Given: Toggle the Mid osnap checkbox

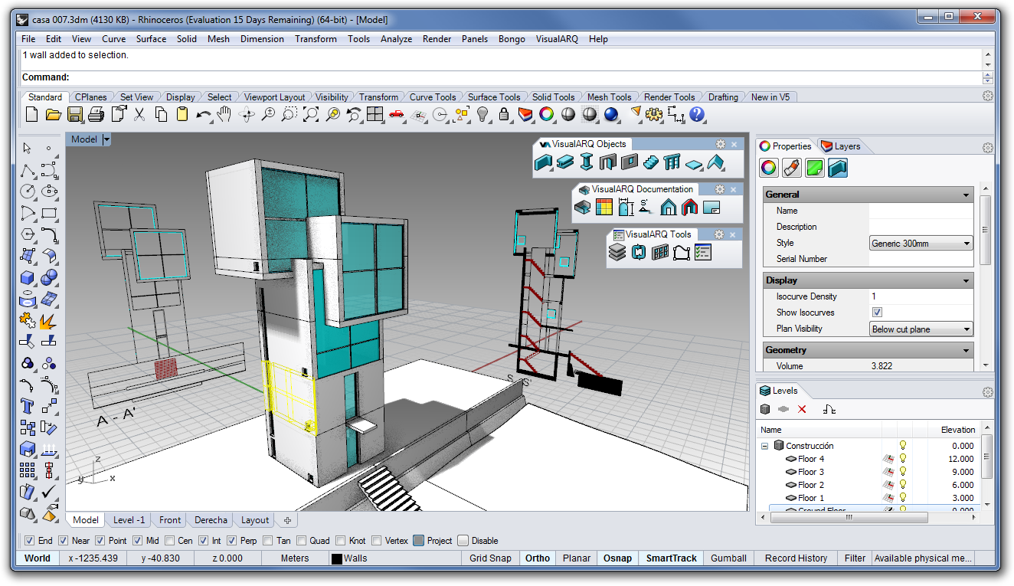Looking at the screenshot, I should pyautogui.click(x=137, y=541).
